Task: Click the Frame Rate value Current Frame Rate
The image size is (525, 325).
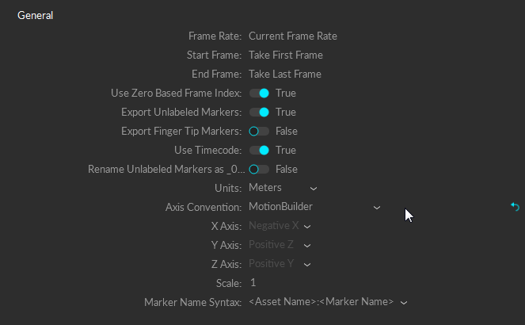Action: click(293, 36)
